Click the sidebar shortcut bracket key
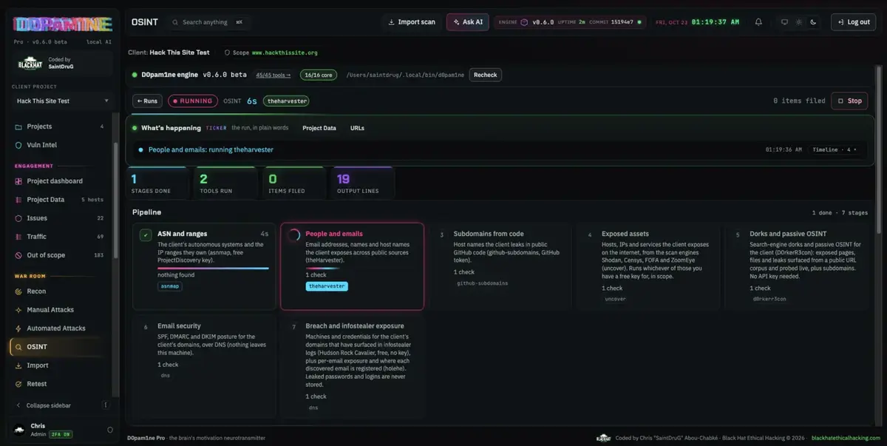This screenshot has height=446, width=887. coord(106,405)
